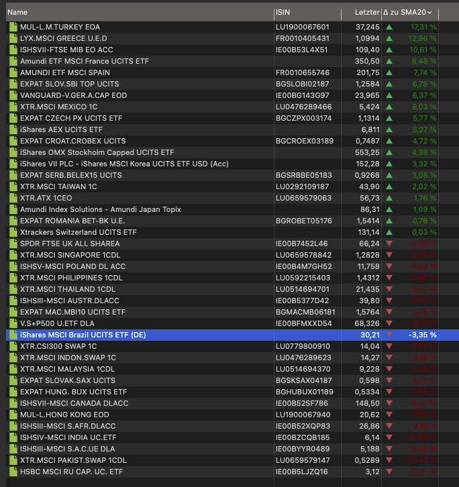Click document icon of Xtrackers Switzerland UCITS ETF
Viewport: 459px width, 487px height.
(x=13, y=232)
